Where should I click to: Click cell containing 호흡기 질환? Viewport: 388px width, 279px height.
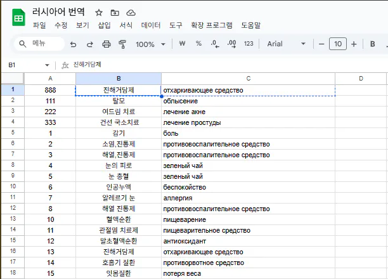(119, 263)
